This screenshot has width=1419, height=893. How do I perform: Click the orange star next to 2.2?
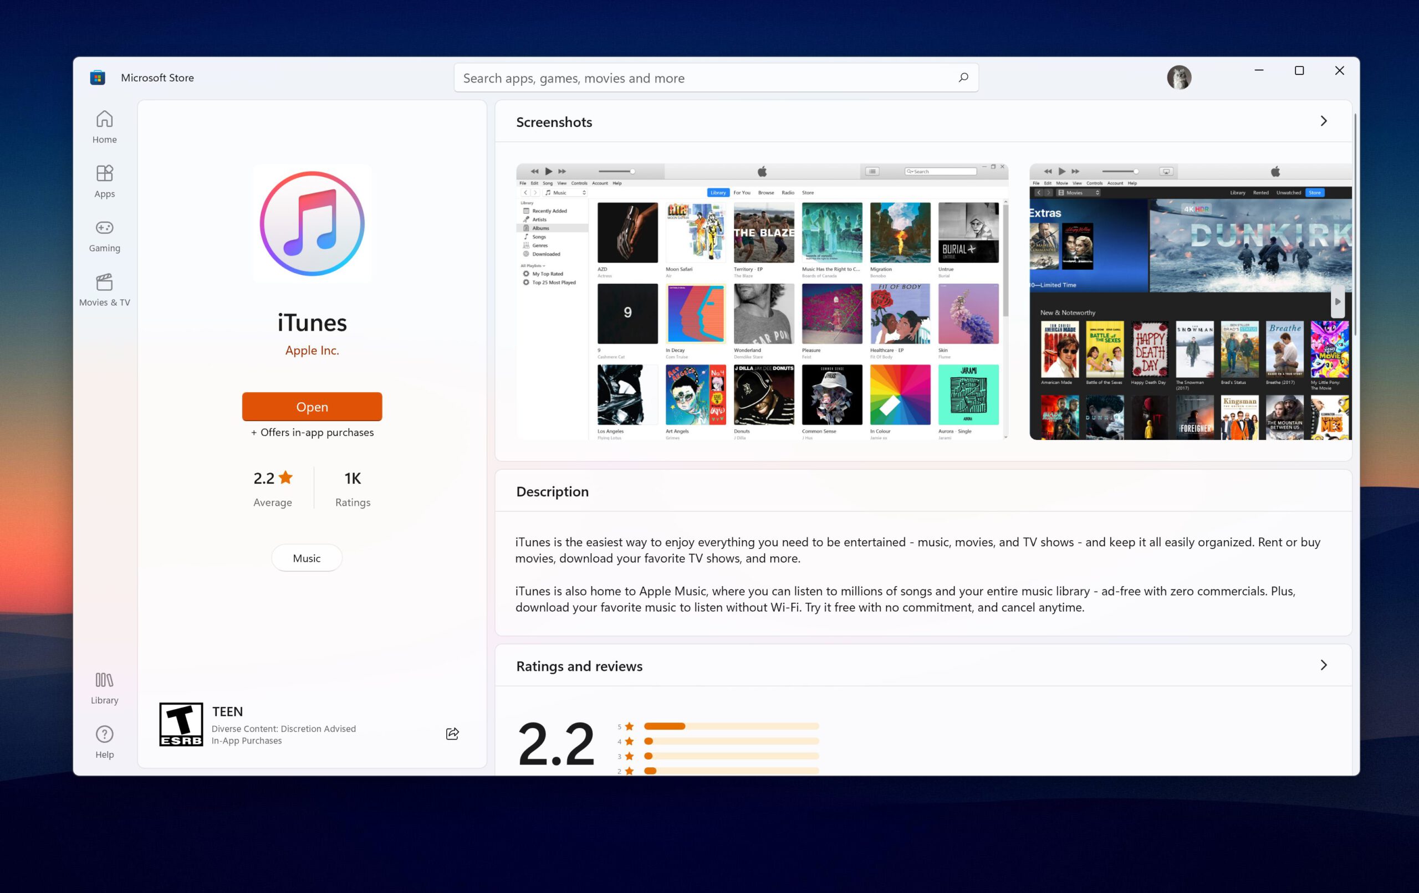click(286, 477)
